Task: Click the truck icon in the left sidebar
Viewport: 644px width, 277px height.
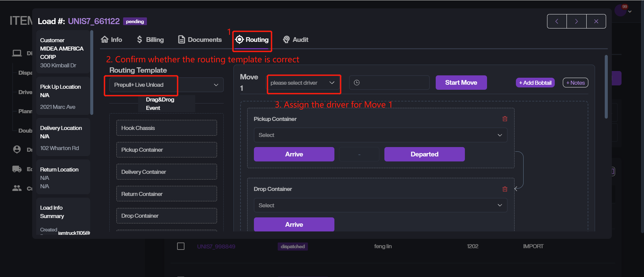Action: click(17, 169)
